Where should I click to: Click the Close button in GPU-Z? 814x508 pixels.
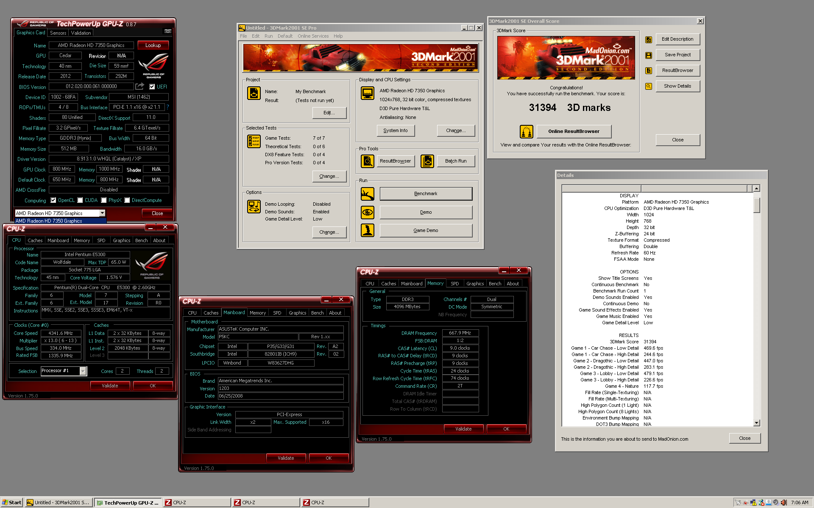(x=157, y=213)
